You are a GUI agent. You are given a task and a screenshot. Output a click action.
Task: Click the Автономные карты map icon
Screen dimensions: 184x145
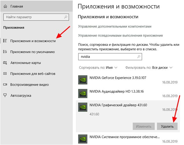pyautogui.click(x=5, y=63)
